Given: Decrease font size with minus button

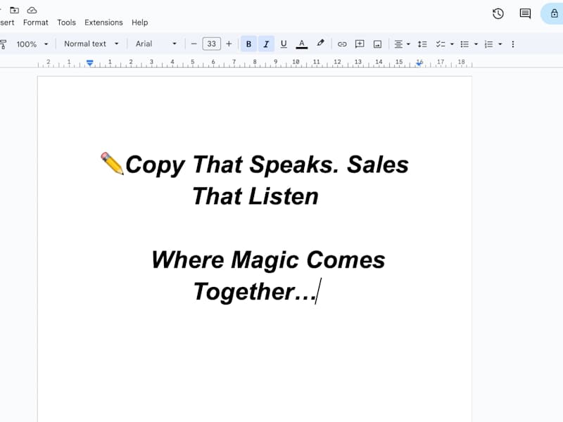Looking at the screenshot, I should click(x=194, y=44).
